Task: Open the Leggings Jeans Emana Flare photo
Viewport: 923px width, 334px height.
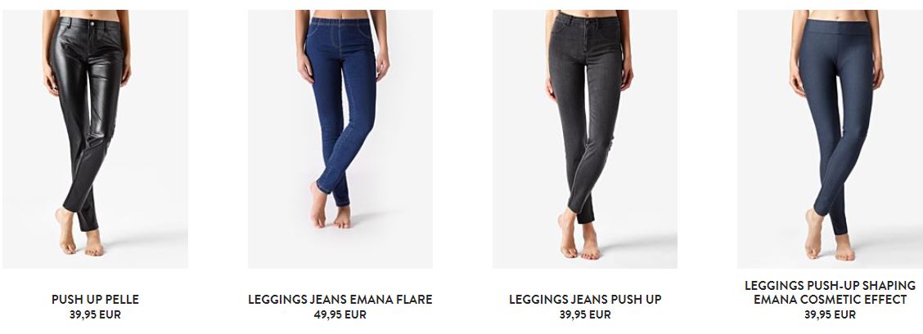Action: pos(340,139)
